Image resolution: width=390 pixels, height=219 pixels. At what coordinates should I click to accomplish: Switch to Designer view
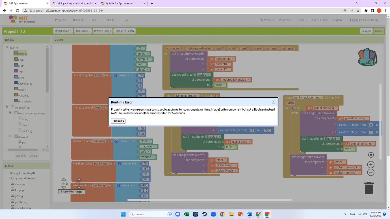coord(366,31)
